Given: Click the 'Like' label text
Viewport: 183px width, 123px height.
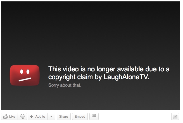Looking at the screenshot, I should point(12,117).
